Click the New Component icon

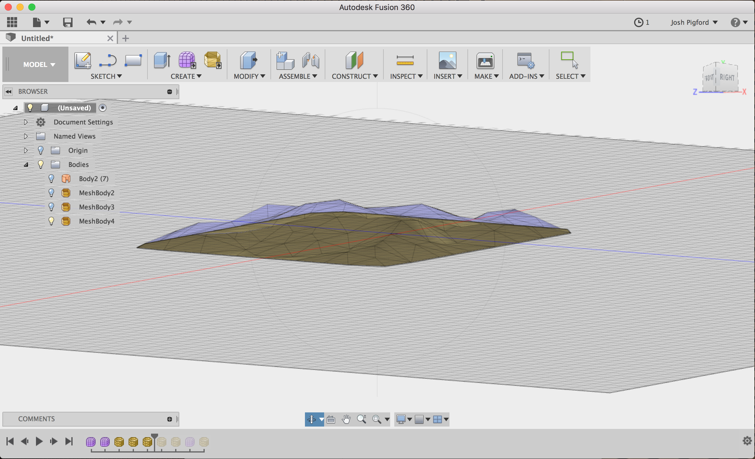point(285,61)
